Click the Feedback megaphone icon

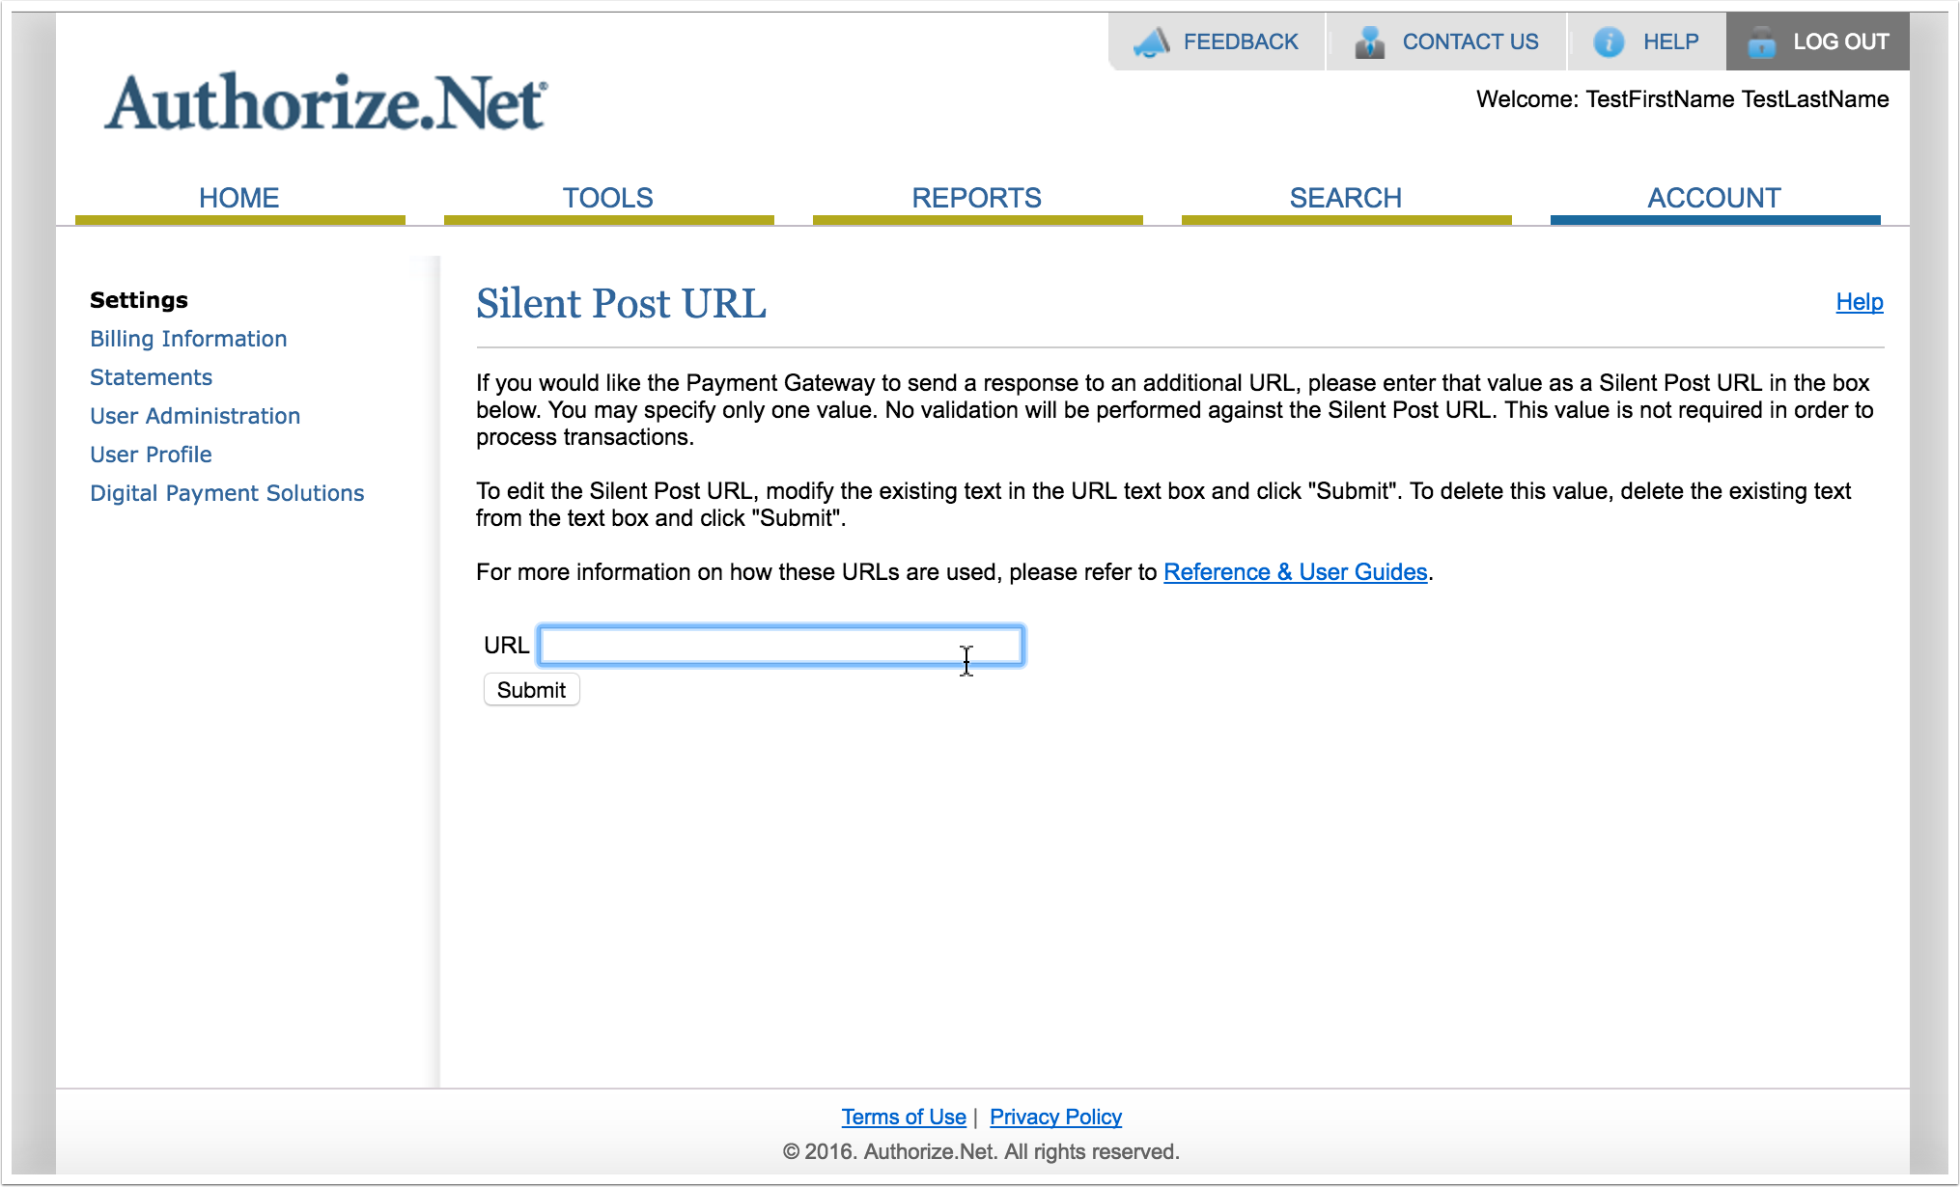(1152, 41)
